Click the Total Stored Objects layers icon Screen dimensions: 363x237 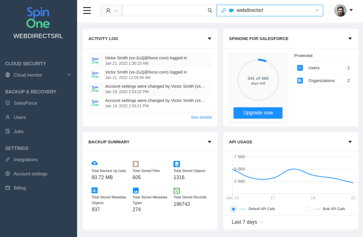(x=177, y=164)
